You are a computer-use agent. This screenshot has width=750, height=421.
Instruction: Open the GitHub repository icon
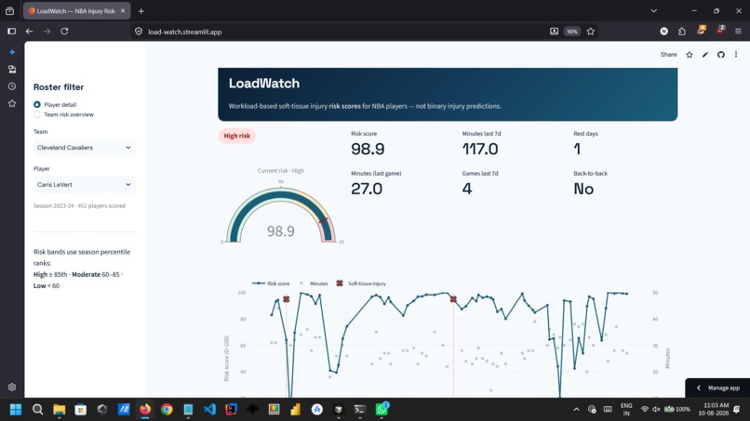point(721,55)
